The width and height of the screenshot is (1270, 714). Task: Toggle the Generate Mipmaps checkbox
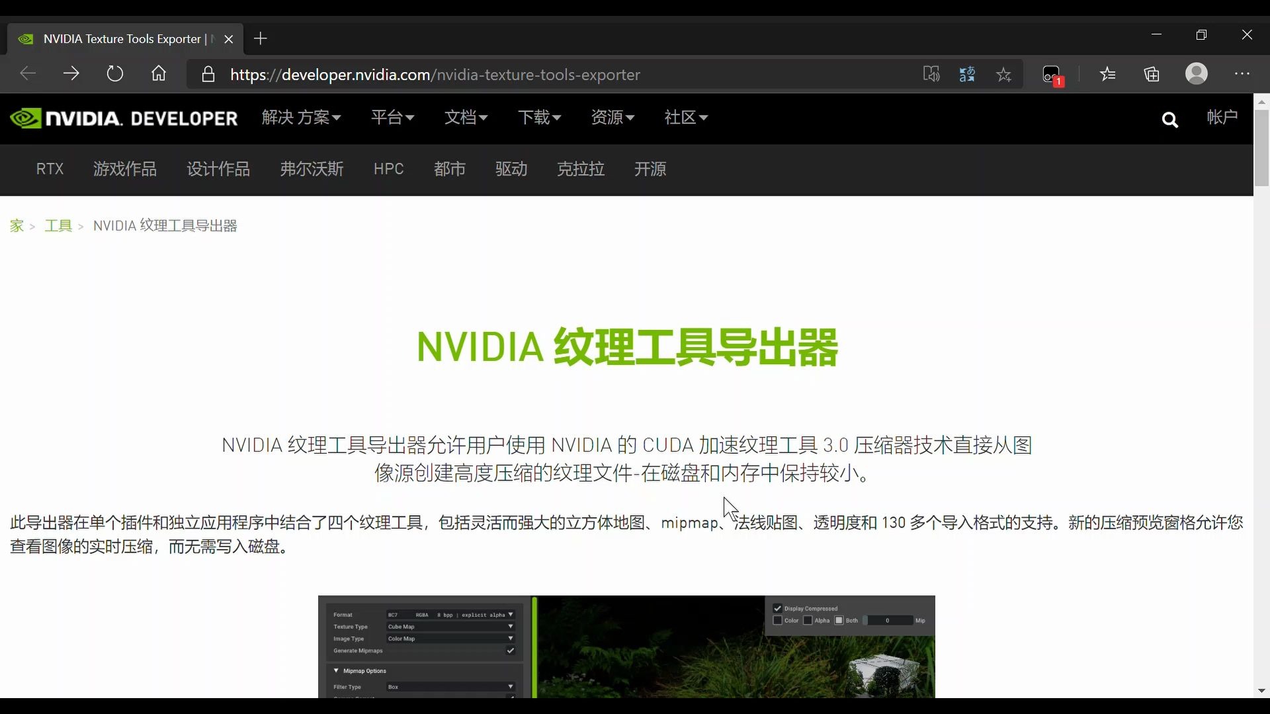(x=510, y=651)
